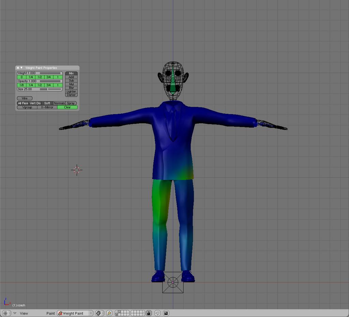The height and width of the screenshot is (317, 349).
Task: Set weight preset to 0
Action: point(21,77)
